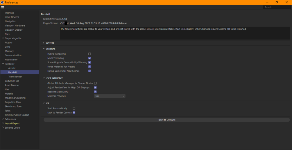Select Projection Man category
292x150 pixels.
tap(13, 102)
